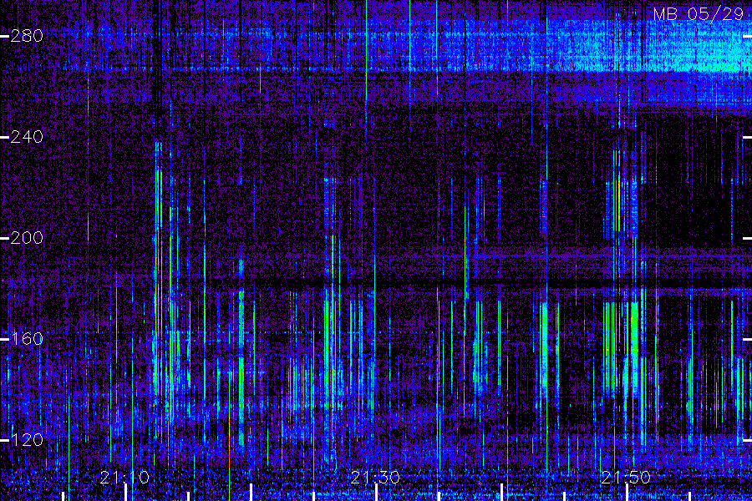
Task: Click the 240 frequency axis label
Action: pyautogui.click(x=27, y=137)
